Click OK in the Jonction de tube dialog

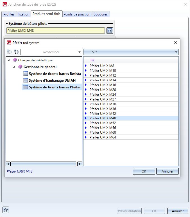(x=154, y=211)
